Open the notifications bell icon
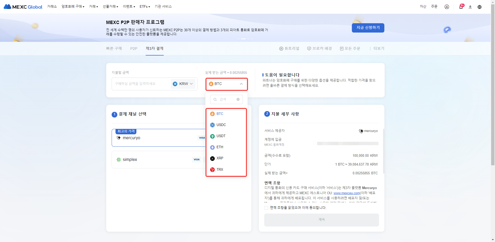 461,7
